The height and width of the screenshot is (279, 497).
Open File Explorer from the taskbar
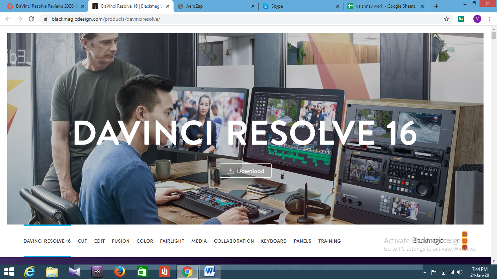coord(52,272)
